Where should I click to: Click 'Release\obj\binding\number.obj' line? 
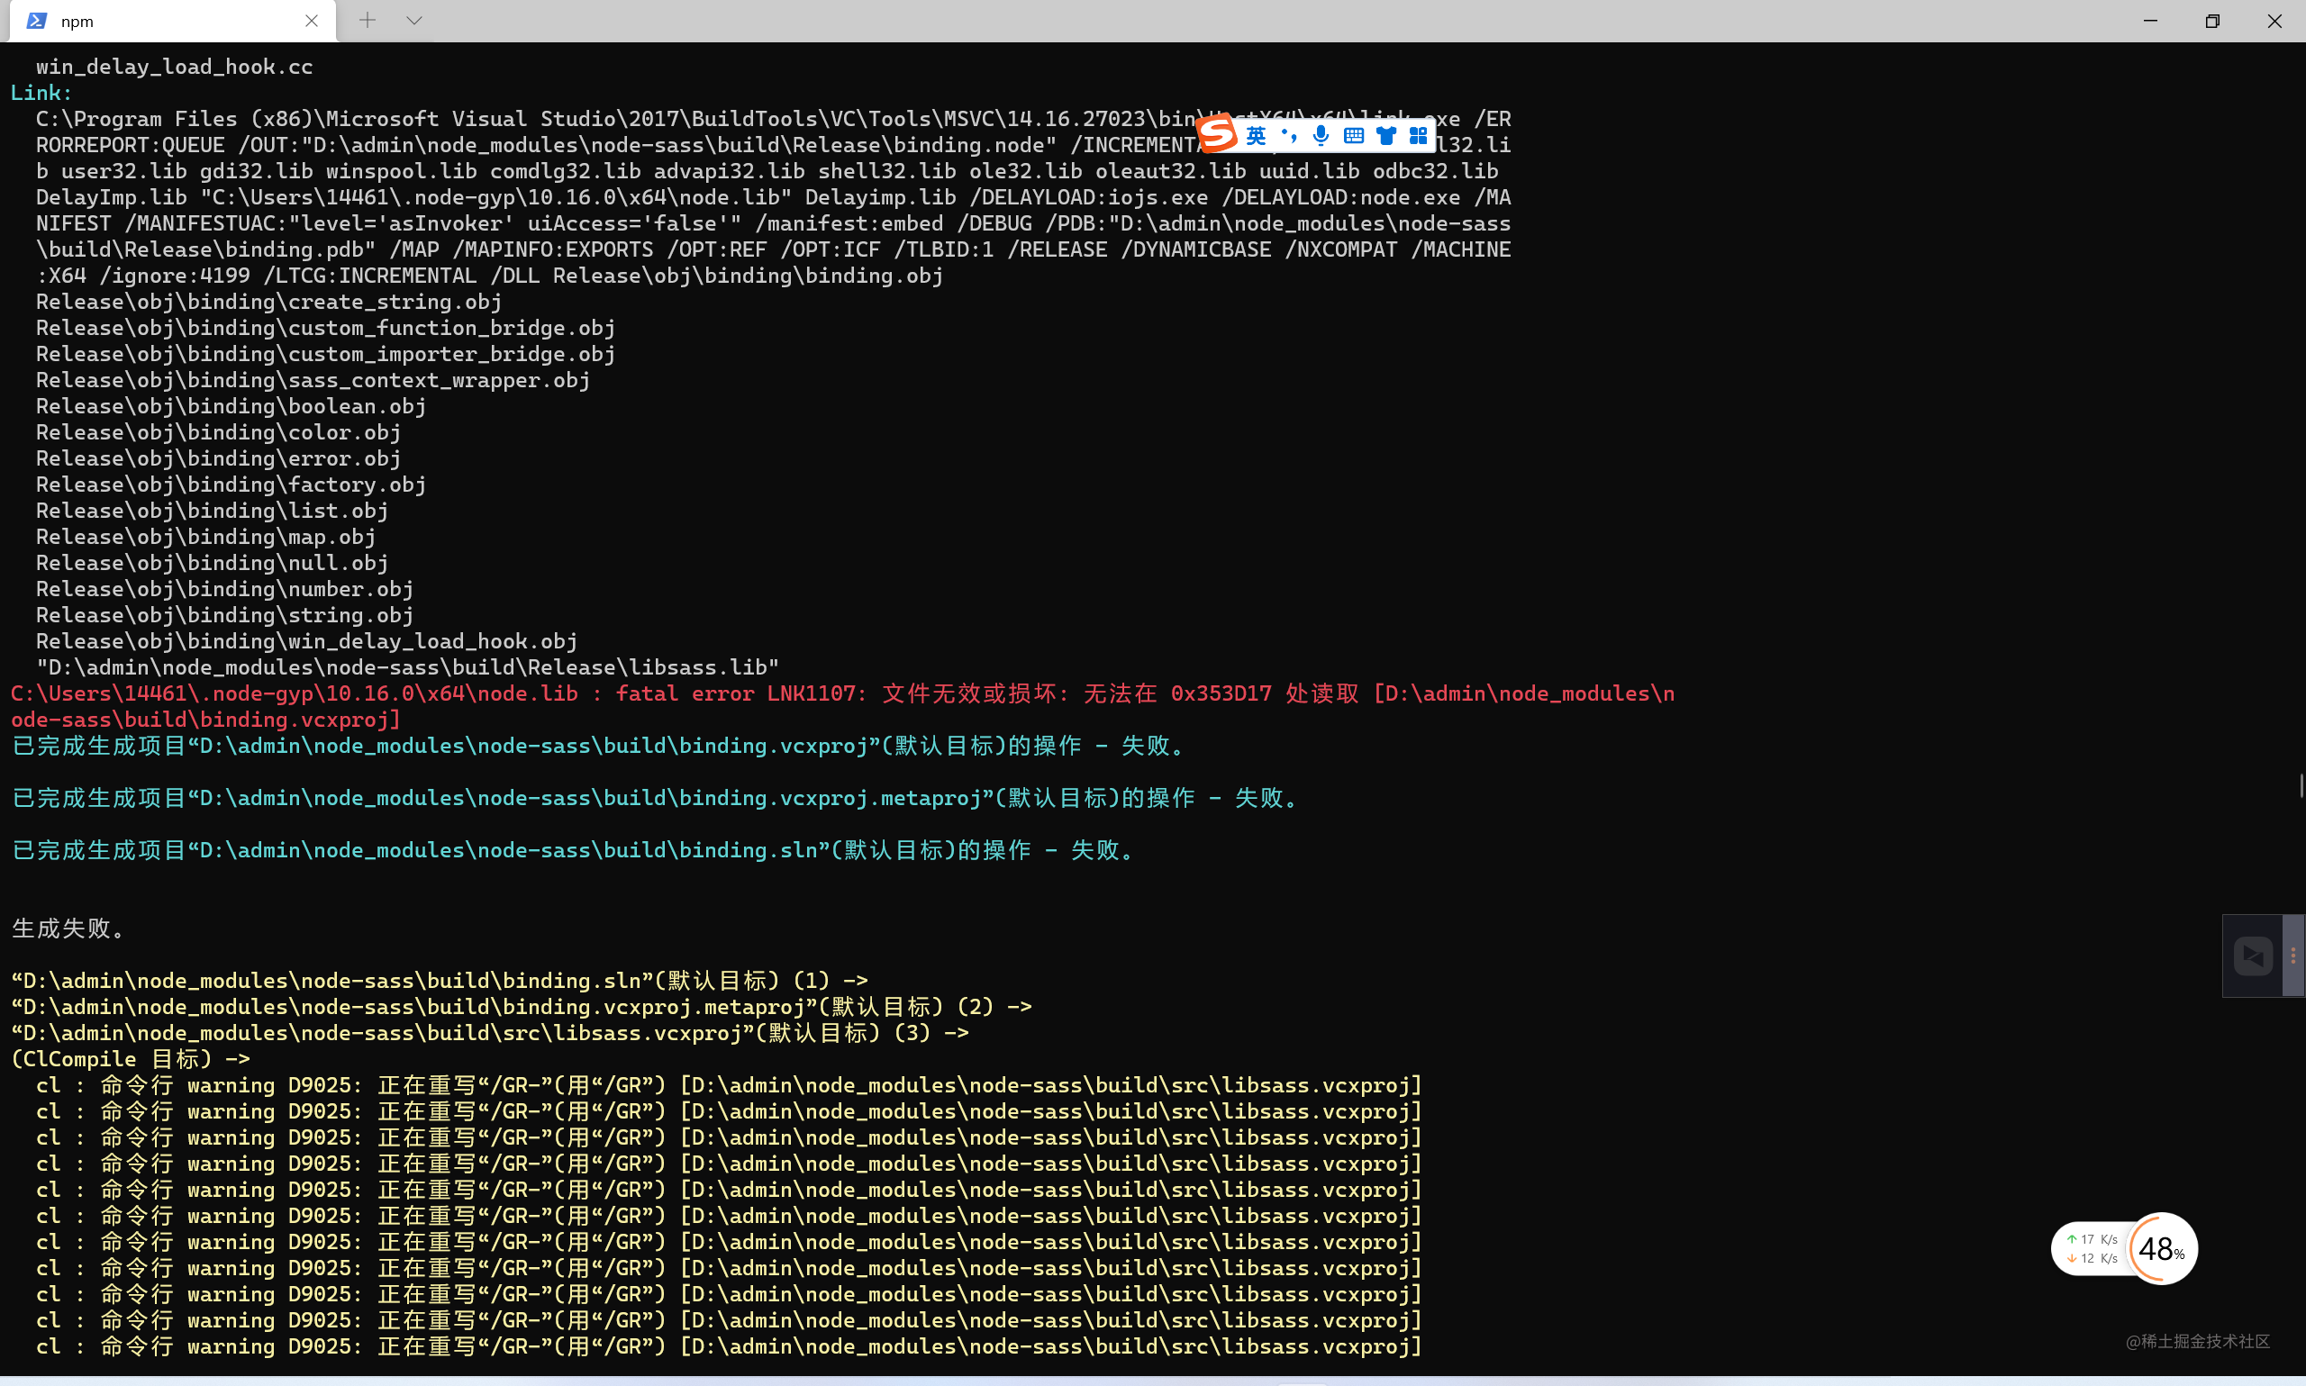pyautogui.click(x=224, y=589)
